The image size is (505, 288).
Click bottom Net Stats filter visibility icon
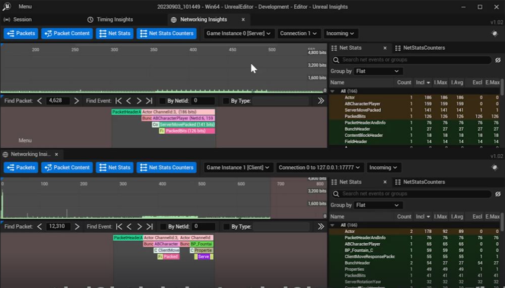click(498, 194)
